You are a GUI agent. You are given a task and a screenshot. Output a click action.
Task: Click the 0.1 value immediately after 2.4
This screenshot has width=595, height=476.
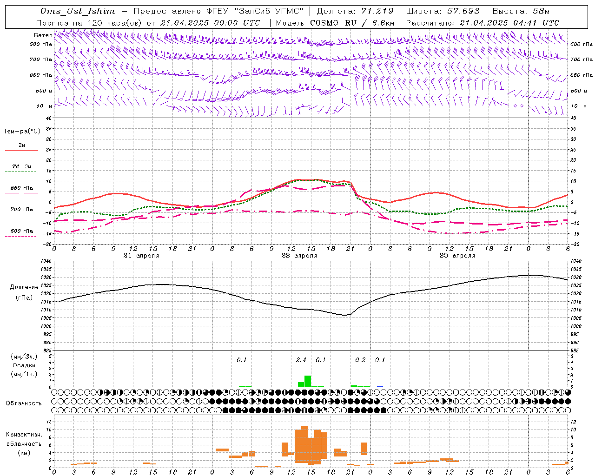[x=321, y=360]
